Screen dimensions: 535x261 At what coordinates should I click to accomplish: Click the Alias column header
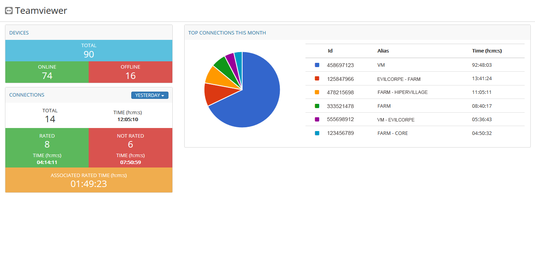coord(383,51)
